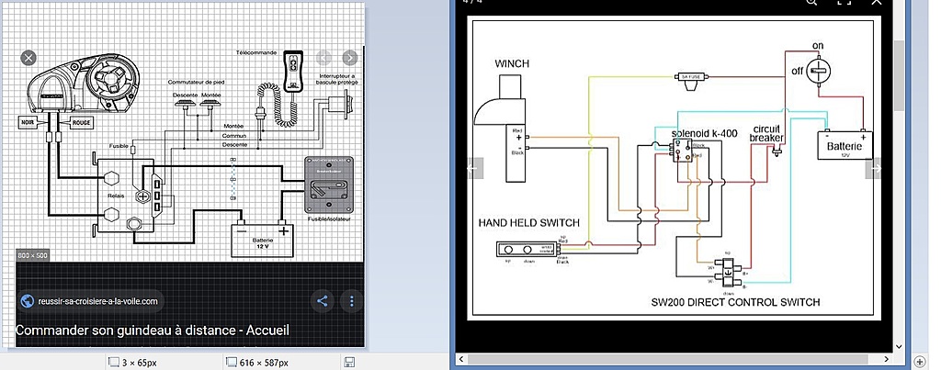Show previous page arrow in right viewer
Screen dimensions: 941x370
tap(473, 169)
